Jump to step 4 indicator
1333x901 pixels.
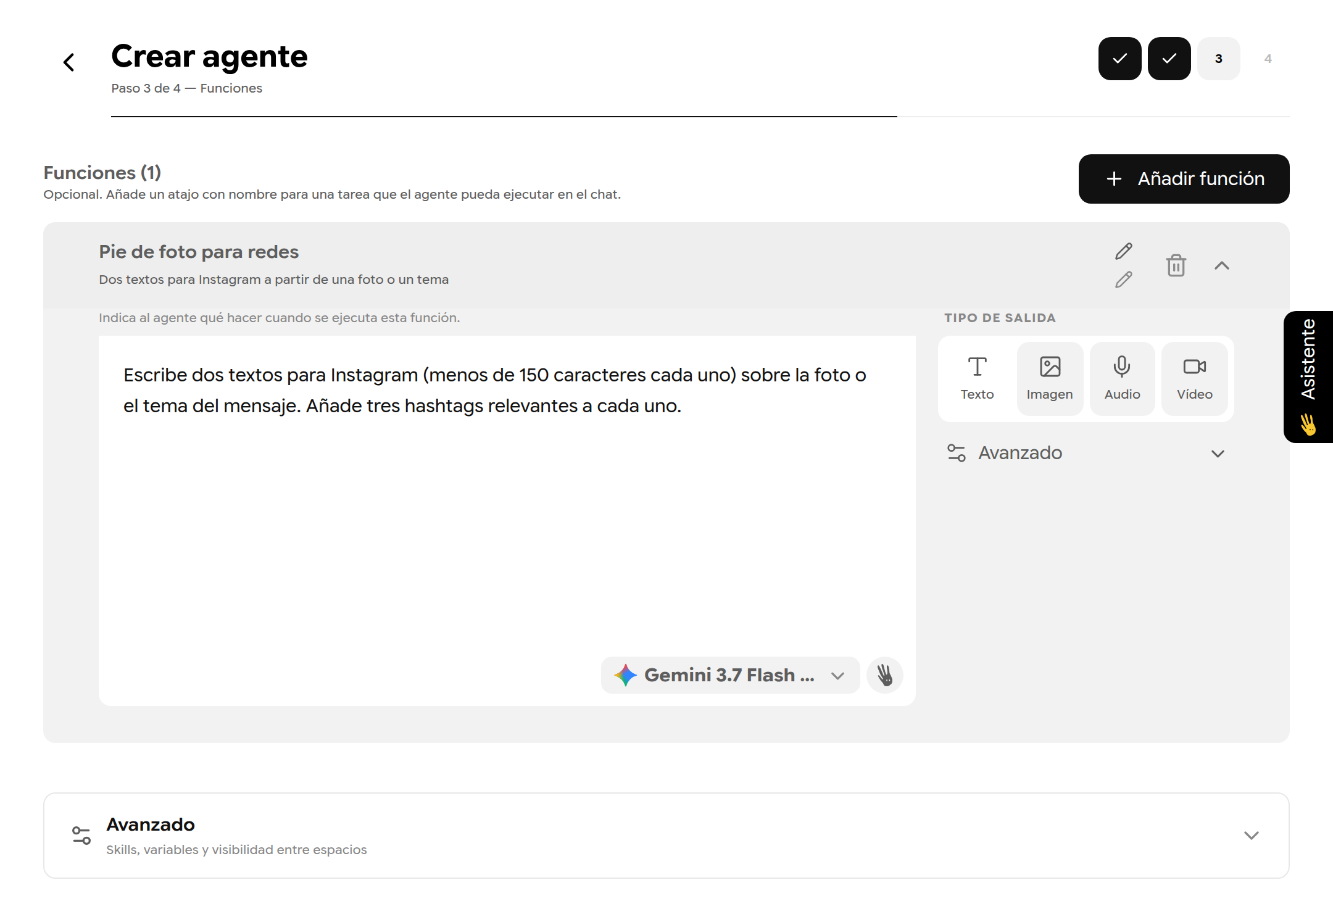[1268, 59]
